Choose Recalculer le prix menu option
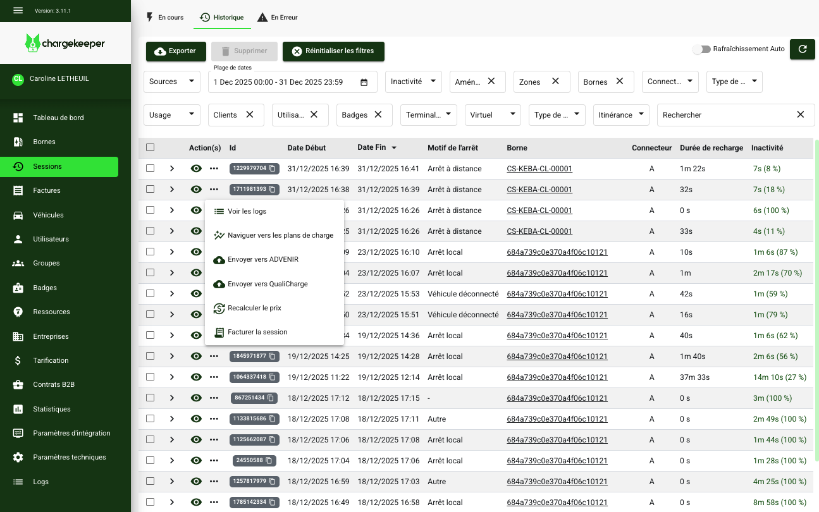Viewport: 819px width, 512px height. pyautogui.click(x=254, y=308)
